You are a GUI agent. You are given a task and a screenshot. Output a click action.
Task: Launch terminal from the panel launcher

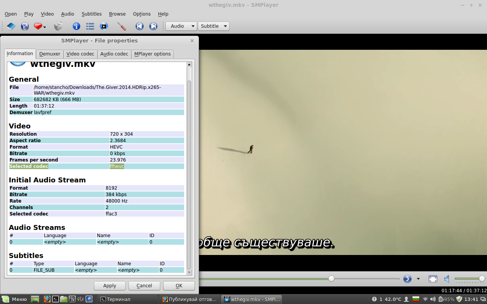[55, 299]
